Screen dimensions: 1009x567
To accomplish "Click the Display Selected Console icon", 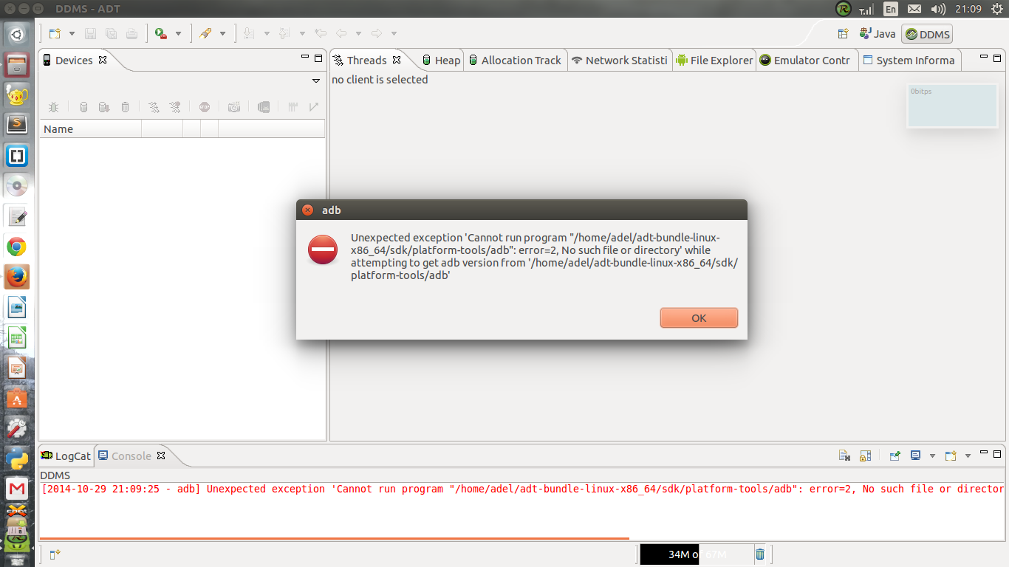I will pyautogui.click(x=916, y=456).
